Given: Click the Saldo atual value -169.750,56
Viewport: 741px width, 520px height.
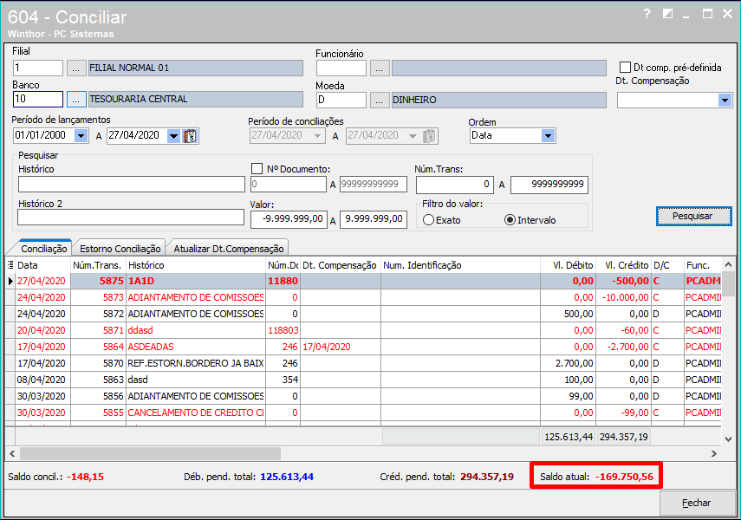Looking at the screenshot, I should (x=624, y=477).
